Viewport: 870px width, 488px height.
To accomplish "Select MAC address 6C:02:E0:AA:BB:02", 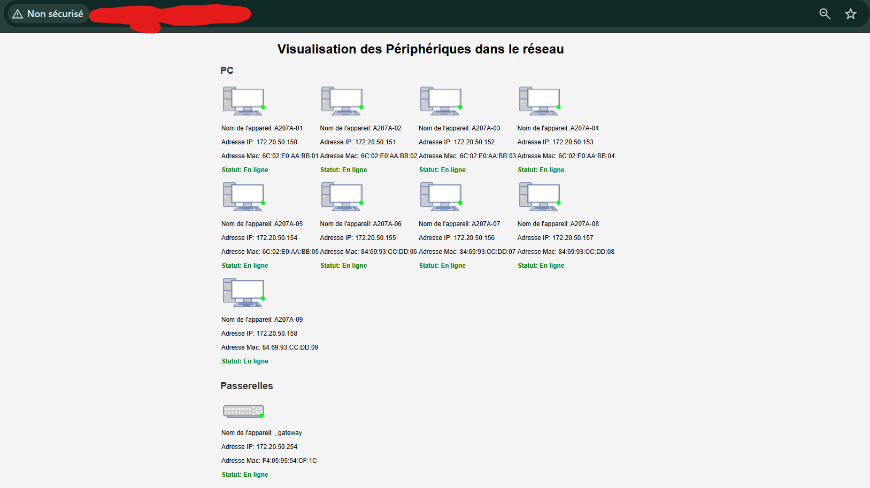I will coord(389,156).
